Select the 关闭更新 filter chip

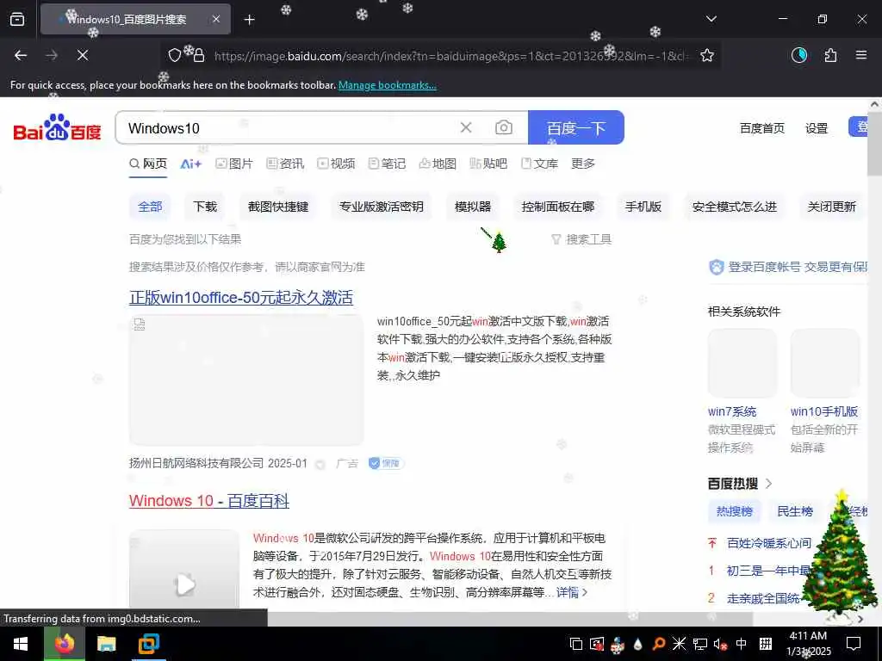[831, 207]
